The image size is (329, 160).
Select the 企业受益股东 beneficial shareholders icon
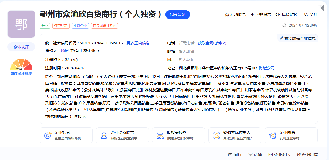tap(104, 135)
